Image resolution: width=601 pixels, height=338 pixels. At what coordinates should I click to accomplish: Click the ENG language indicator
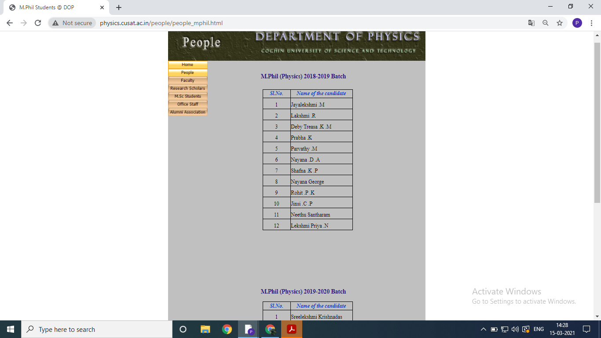click(539, 329)
